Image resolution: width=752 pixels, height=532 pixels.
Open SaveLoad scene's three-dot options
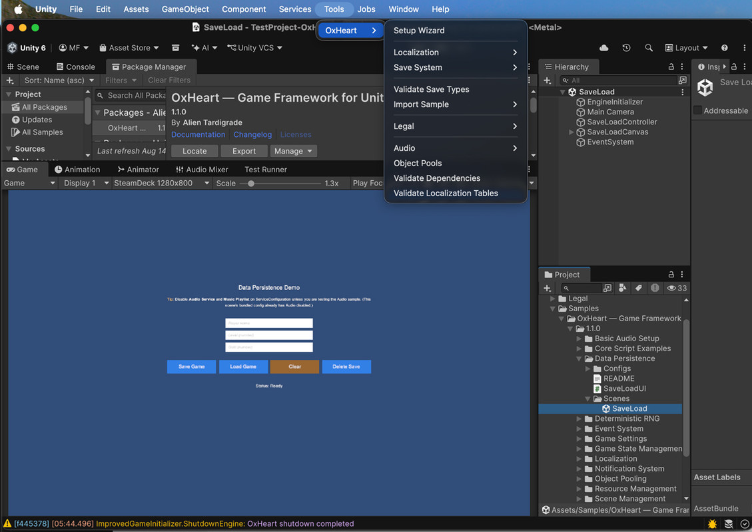pos(683,92)
